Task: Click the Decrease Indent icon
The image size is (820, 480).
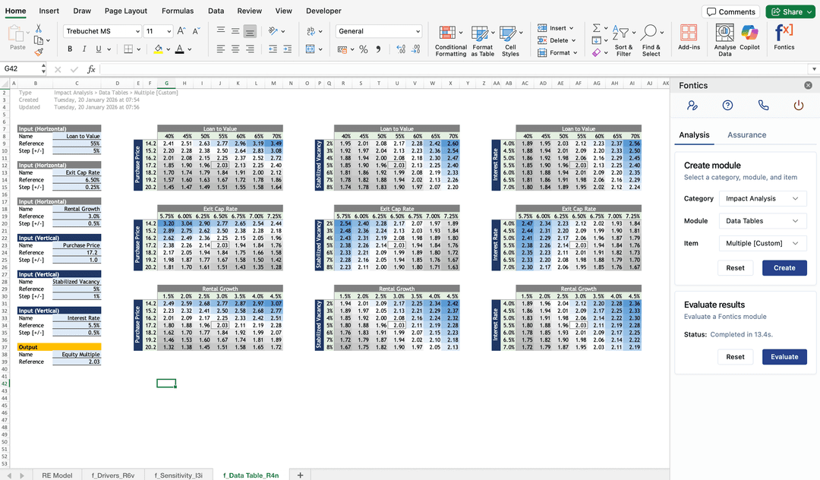Action: 273,49
